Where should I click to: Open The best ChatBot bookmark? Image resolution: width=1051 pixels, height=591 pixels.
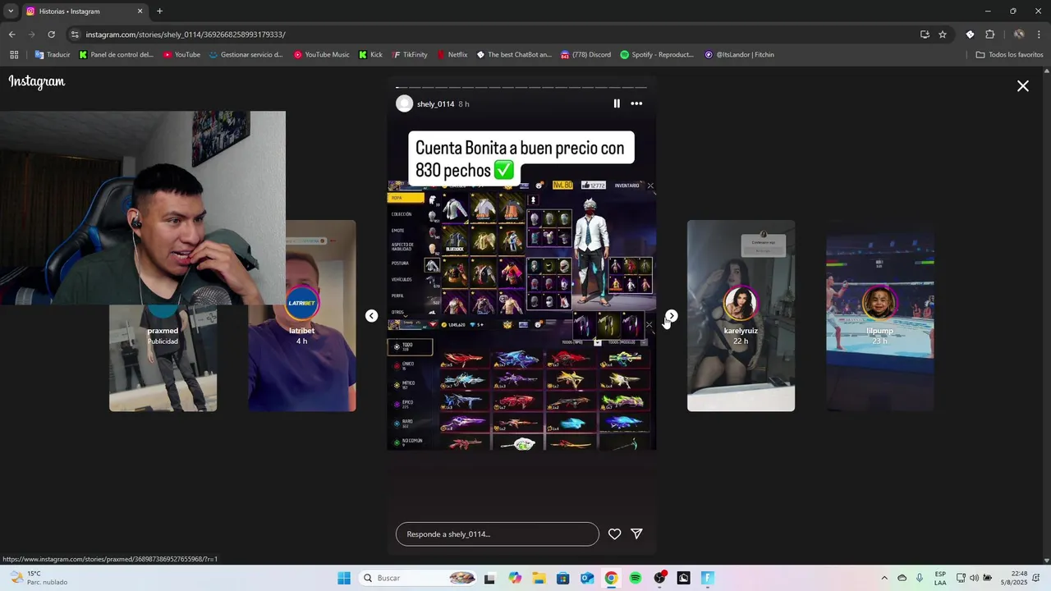coord(514,55)
